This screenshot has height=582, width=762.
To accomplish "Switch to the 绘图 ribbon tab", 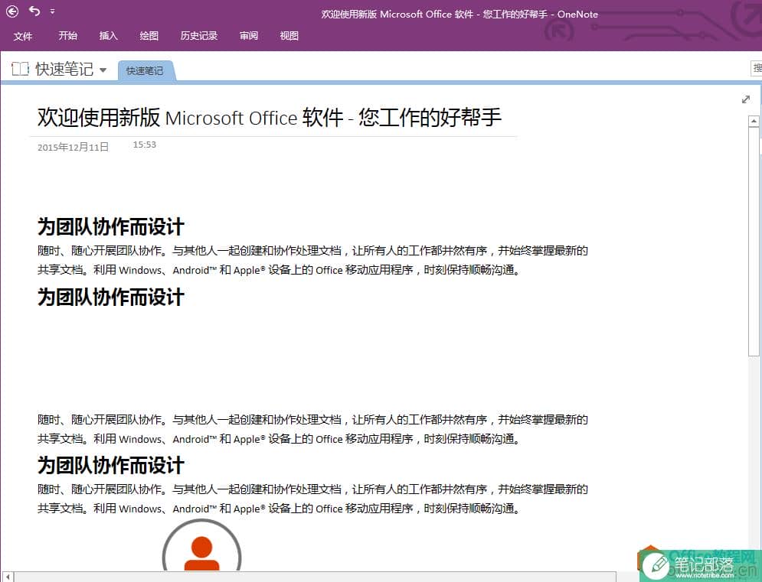I will click(x=149, y=35).
